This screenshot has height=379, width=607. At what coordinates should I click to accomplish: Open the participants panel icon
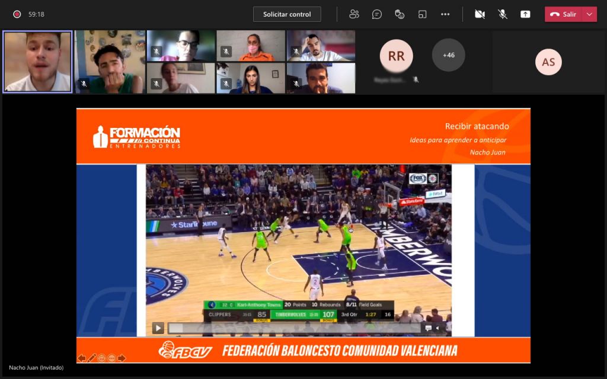[x=354, y=14]
